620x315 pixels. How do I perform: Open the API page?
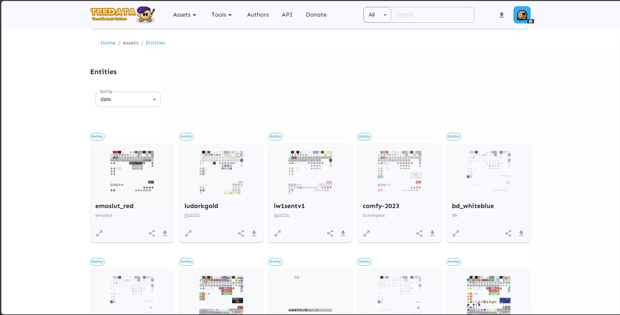click(x=287, y=15)
